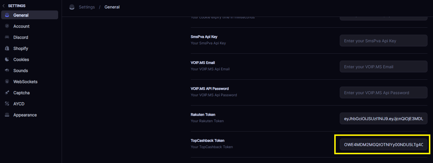Click the Captcha icon in sidebar
The image size is (433, 163).
pyautogui.click(x=7, y=93)
